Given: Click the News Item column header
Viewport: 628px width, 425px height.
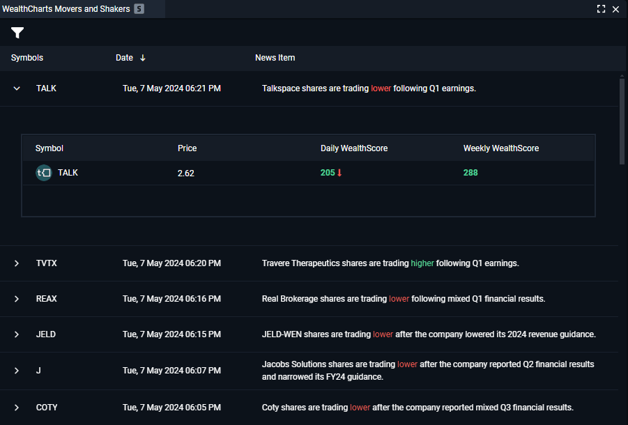Looking at the screenshot, I should click(275, 58).
